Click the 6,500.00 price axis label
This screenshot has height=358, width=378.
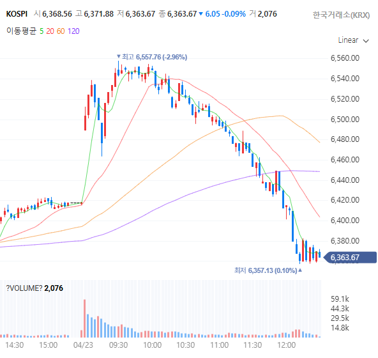[345, 120]
